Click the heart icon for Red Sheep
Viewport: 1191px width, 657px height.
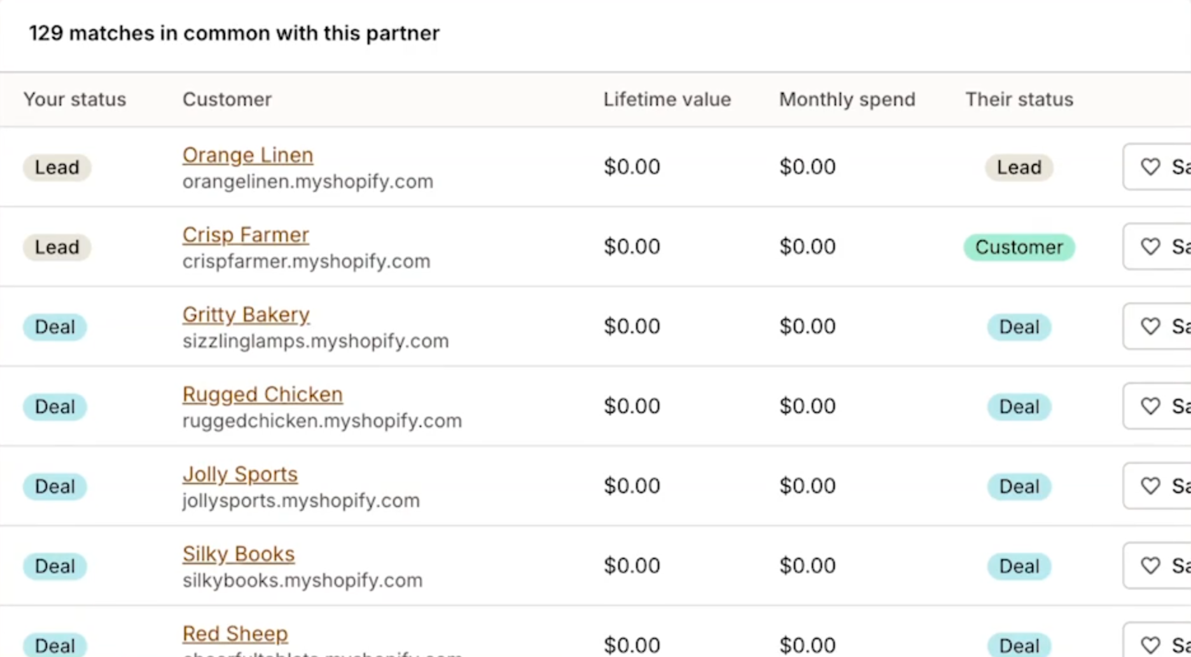pos(1150,644)
